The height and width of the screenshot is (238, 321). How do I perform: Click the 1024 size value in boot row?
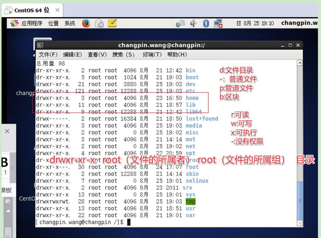[130, 77]
